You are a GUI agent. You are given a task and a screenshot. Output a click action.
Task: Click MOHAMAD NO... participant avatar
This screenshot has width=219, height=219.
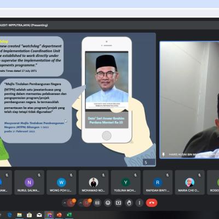coord(94,182)
